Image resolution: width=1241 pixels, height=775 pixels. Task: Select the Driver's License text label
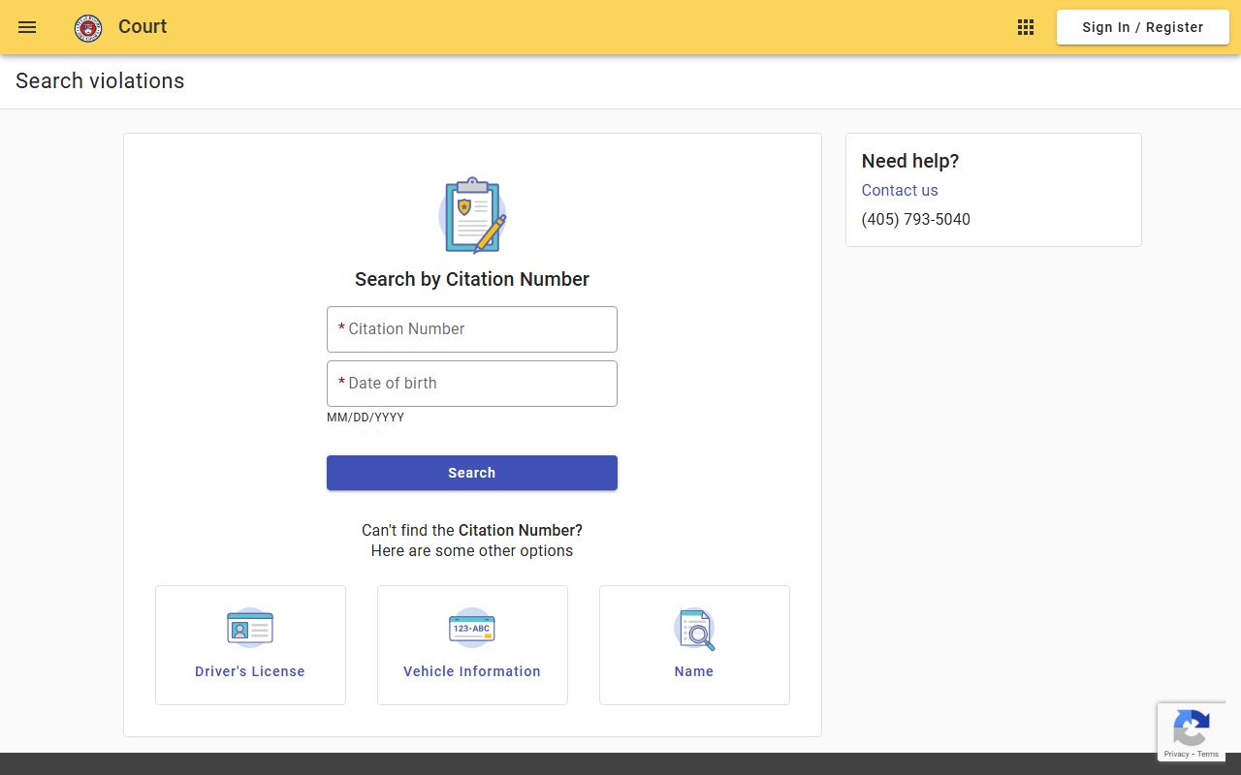coord(250,671)
